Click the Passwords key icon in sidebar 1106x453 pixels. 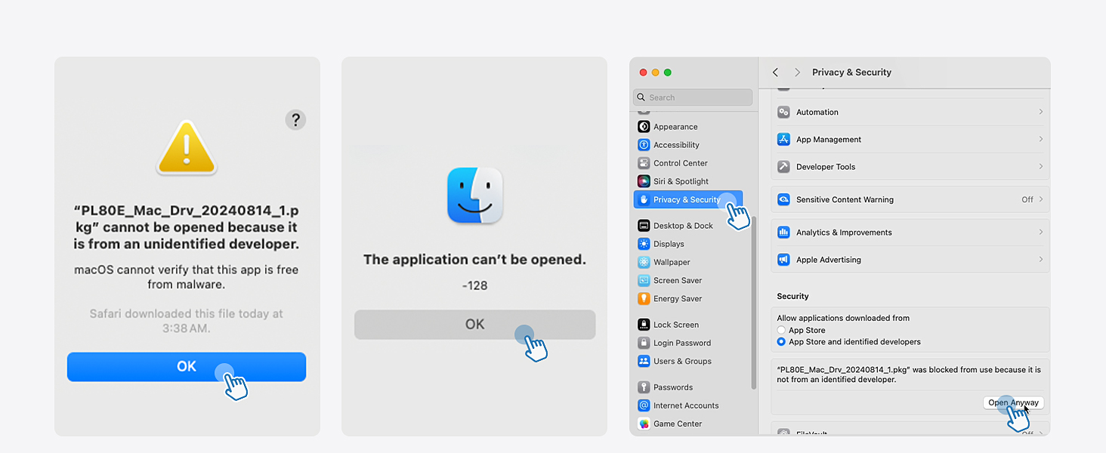(644, 387)
